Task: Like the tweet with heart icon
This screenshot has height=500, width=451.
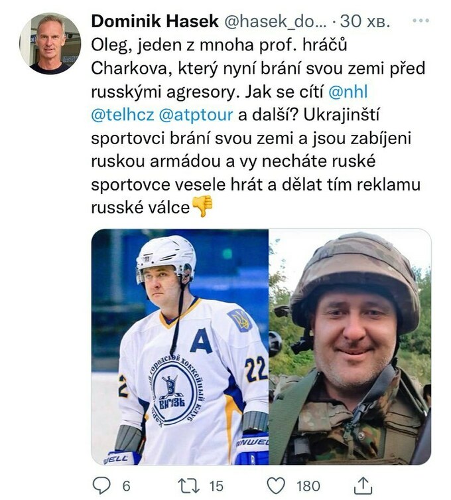Action: [x=275, y=486]
